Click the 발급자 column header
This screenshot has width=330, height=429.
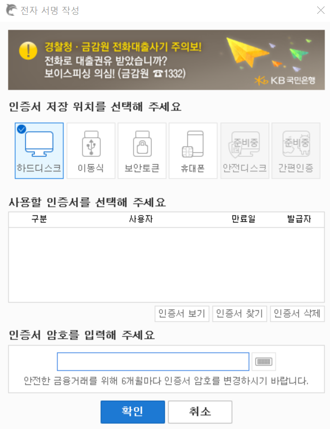tap(299, 219)
